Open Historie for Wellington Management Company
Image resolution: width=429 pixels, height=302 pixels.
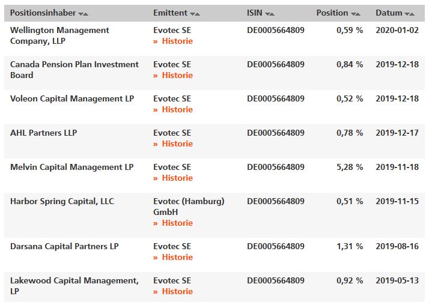point(177,41)
